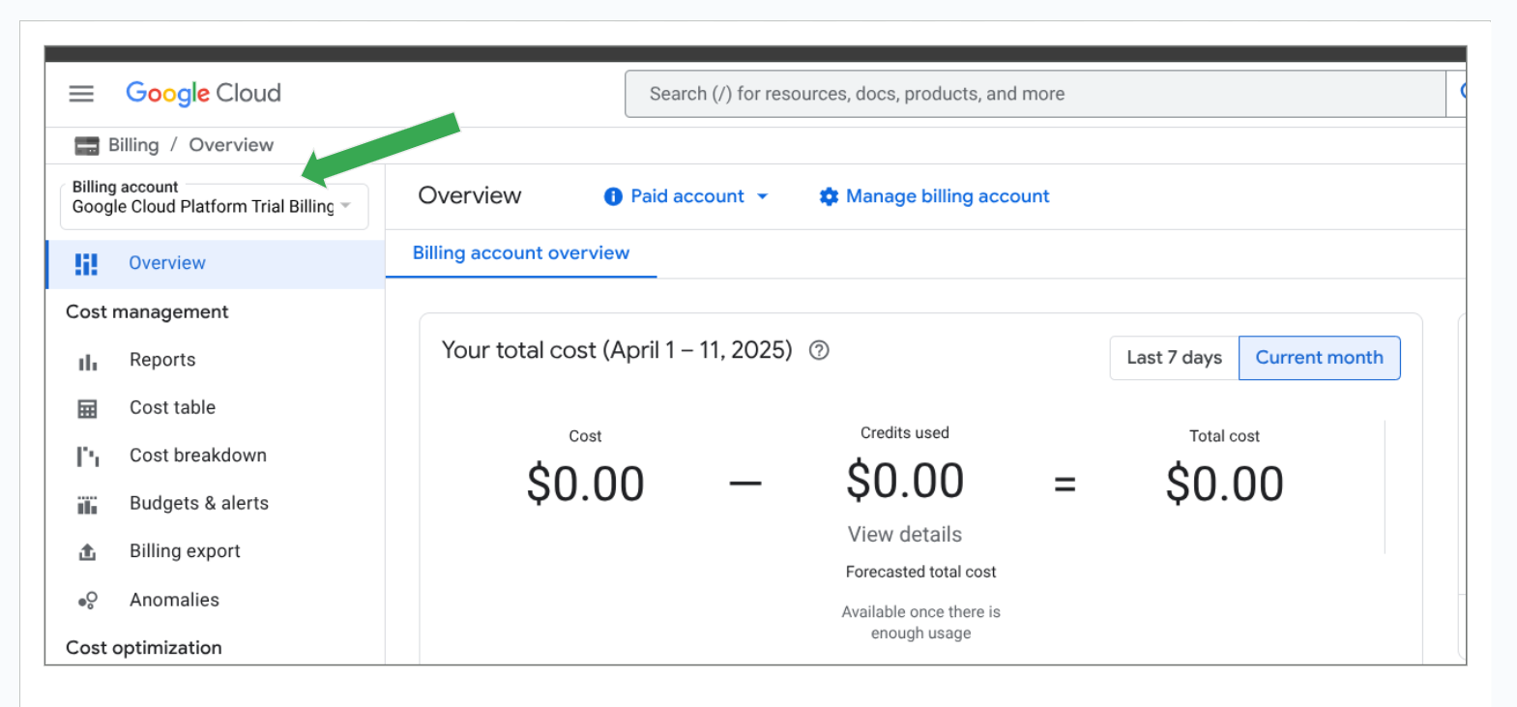This screenshot has height=707, width=1517.
Task: Click the Anomalies icon in sidebar
Action: (x=88, y=601)
